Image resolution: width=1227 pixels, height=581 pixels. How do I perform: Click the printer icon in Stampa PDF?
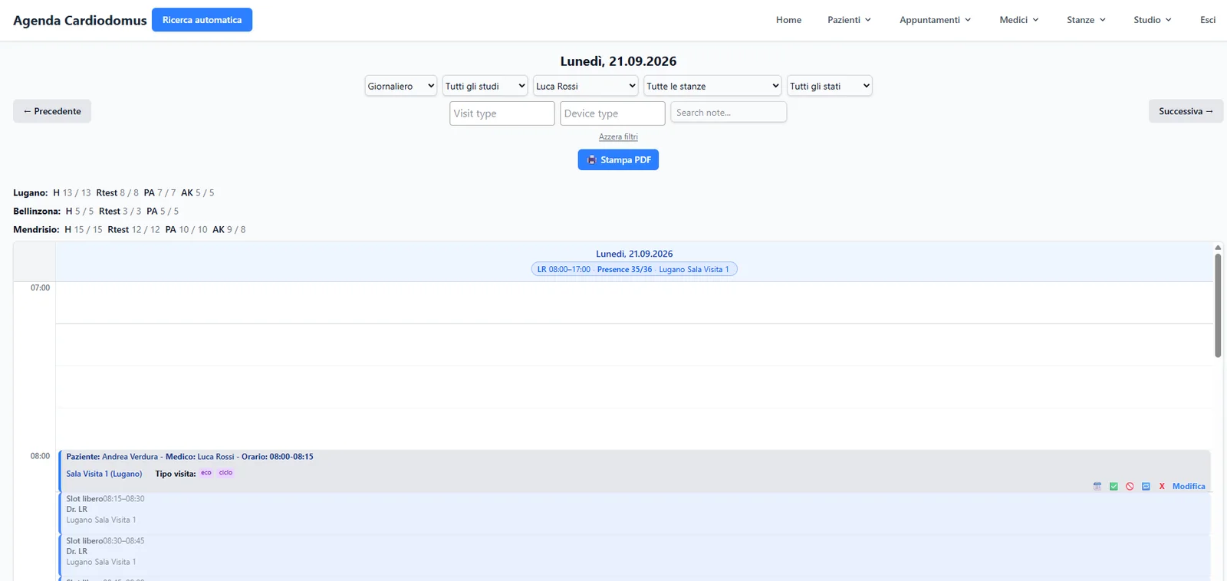591,159
